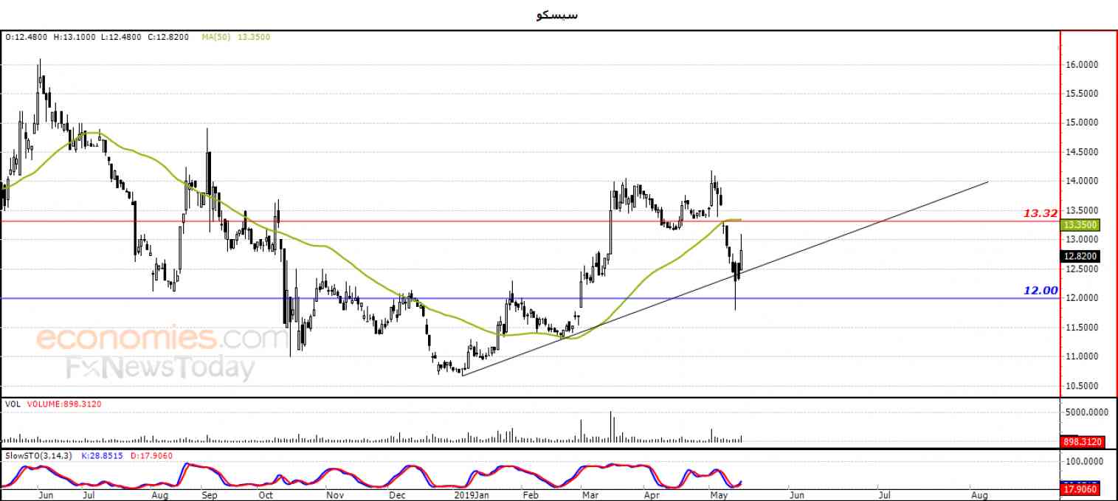This screenshot has height=501, width=1118.
Task: Click the 14.5000 price axis label
Action: [1083, 152]
